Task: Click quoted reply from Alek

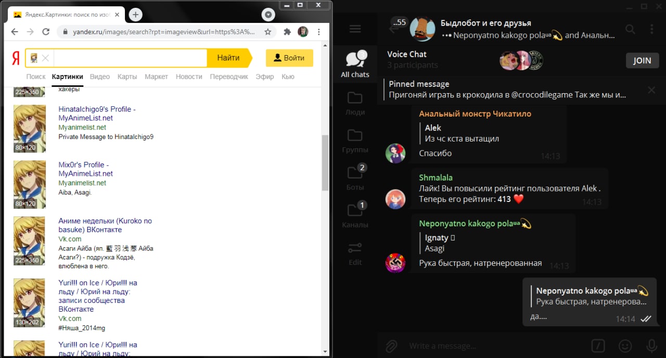Action: tap(462, 133)
